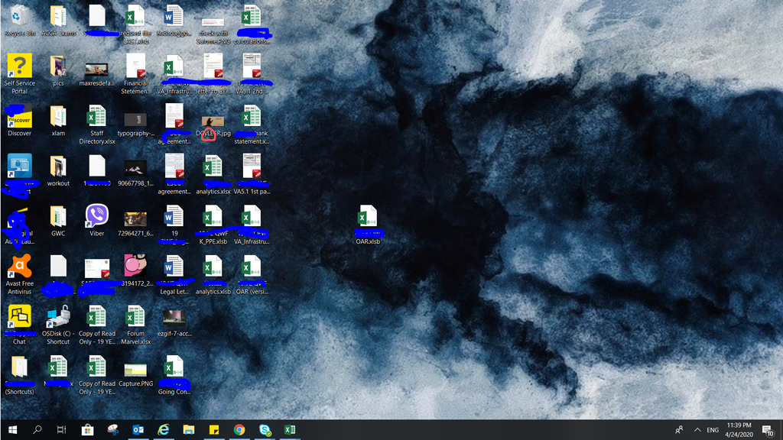Open analytics.xlsb spreadsheet
Screen dimensions: 783x440
point(213,274)
